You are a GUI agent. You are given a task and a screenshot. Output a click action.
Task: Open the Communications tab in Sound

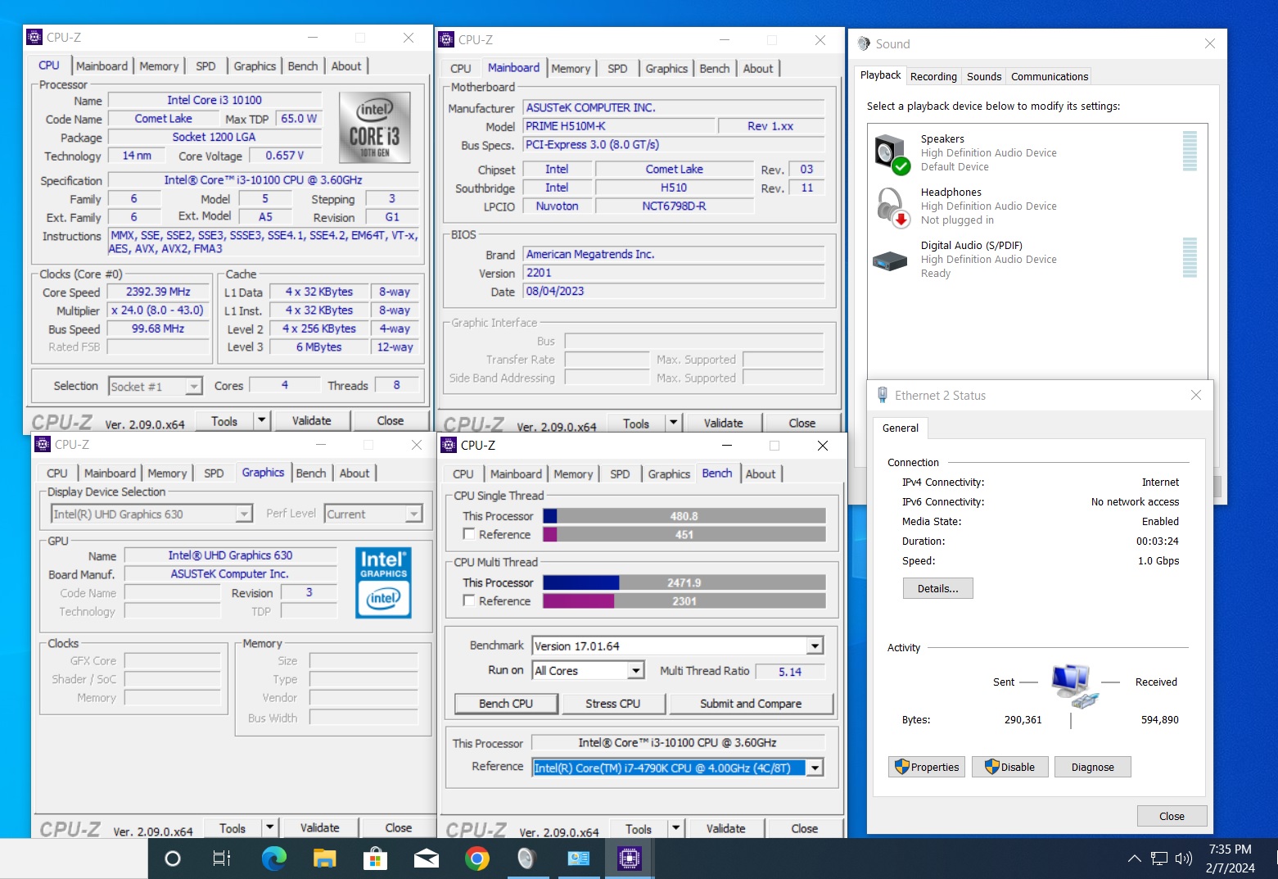pos(1049,76)
